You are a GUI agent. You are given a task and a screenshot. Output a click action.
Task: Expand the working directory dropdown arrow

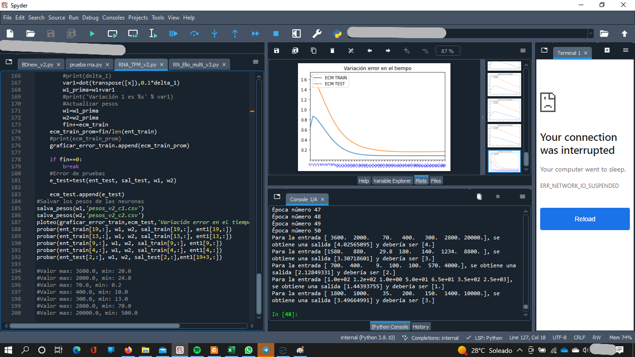(591, 33)
